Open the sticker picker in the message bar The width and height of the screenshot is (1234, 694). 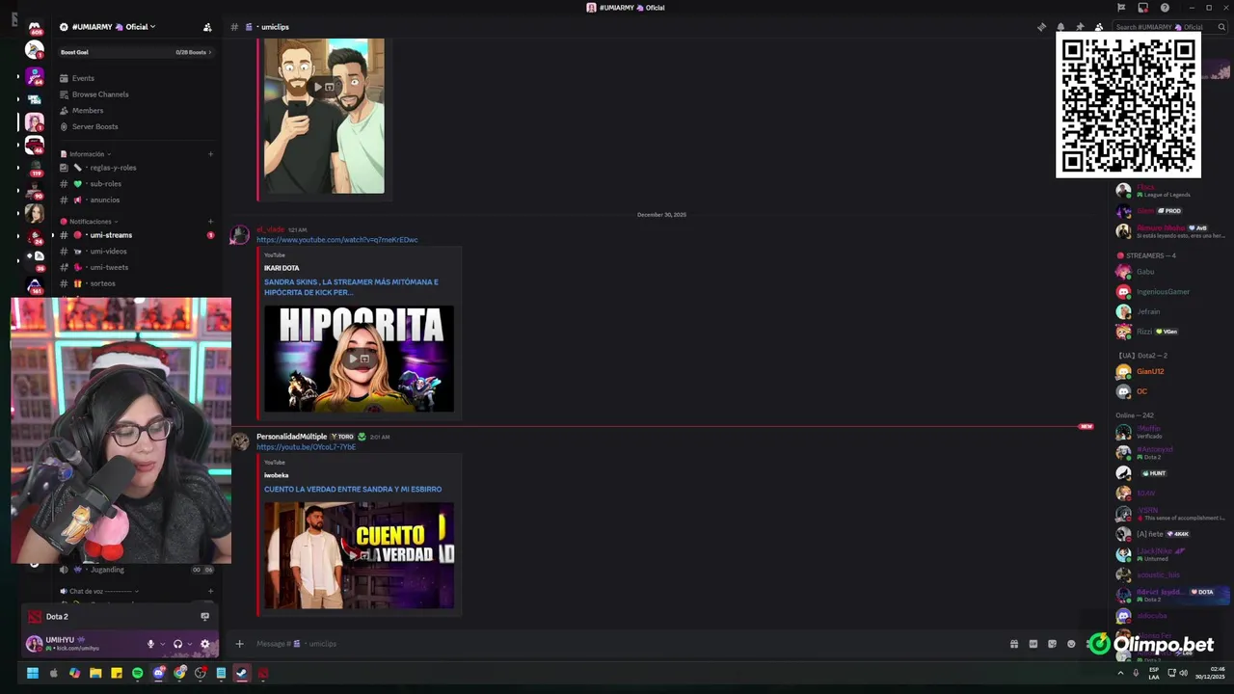pos(1052,644)
